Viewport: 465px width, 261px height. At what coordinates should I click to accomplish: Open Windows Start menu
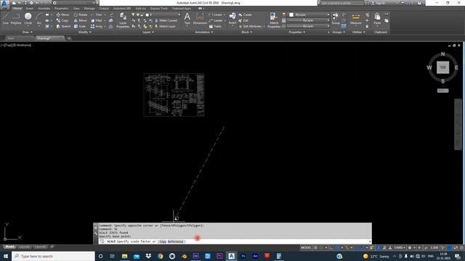pyautogui.click(x=6, y=256)
